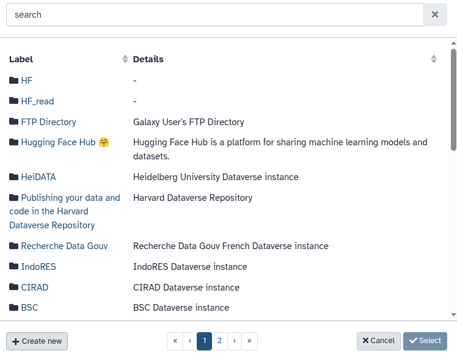Cancel the file source dialog
Viewport: 457px width, 359px height.
pos(379,341)
